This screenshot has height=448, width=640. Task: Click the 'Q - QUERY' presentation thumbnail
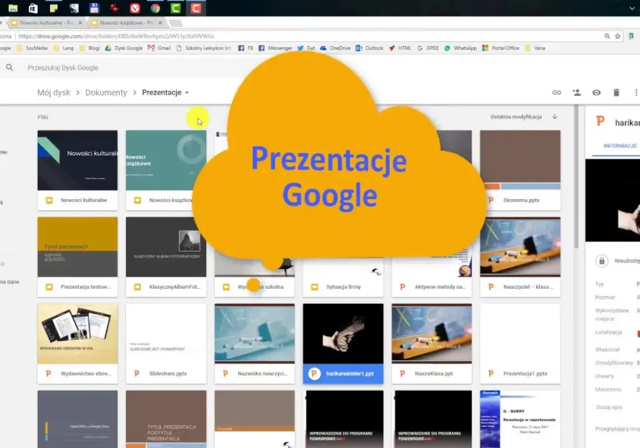tap(520, 419)
